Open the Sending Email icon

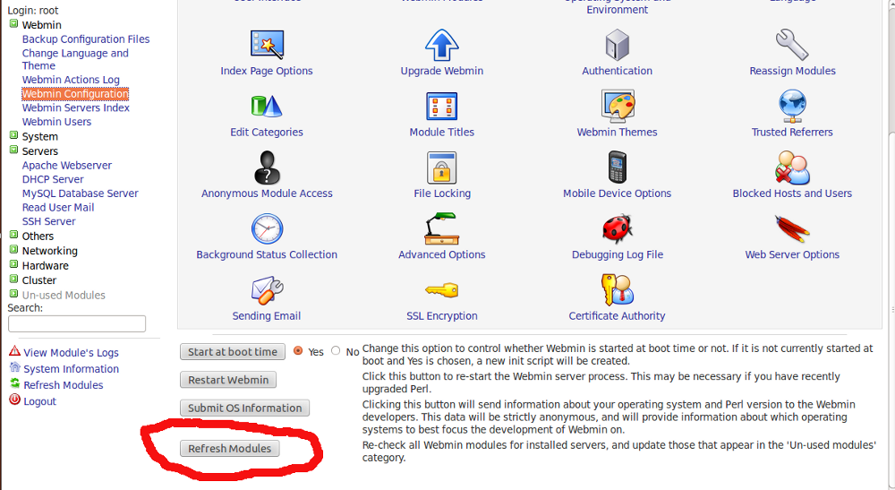coord(267,290)
